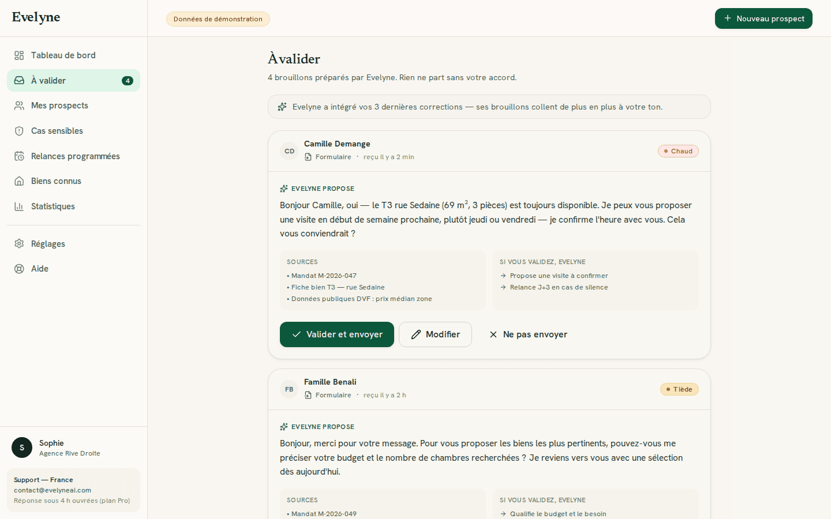The width and height of the screenshot is (831, 519).
Task: Click X icon beside Ne pas envoyer
Action: pos(493,334)
